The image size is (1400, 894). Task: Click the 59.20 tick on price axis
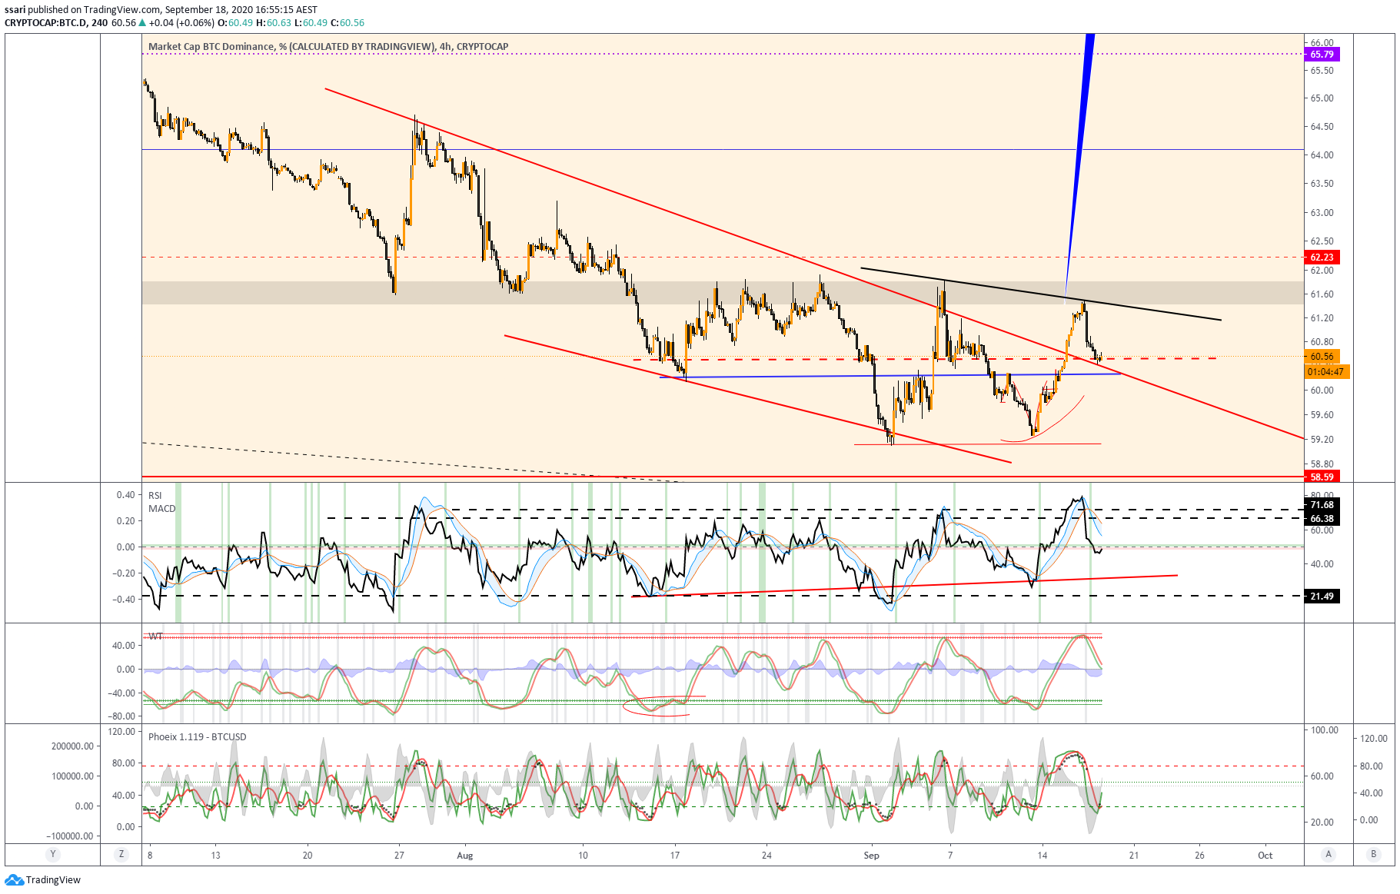click(x=1322, y=440)
